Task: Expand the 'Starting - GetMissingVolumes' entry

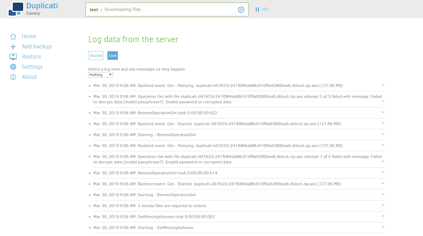Action: [383, 227]
